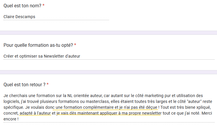
Task: Click the grey divider below the name question
Action: (x=108, y=33)
